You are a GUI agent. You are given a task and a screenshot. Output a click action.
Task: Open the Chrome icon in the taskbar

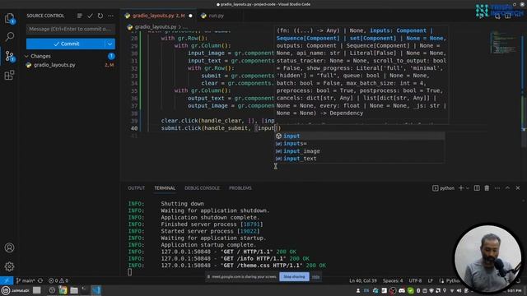(x=63, y=290)
